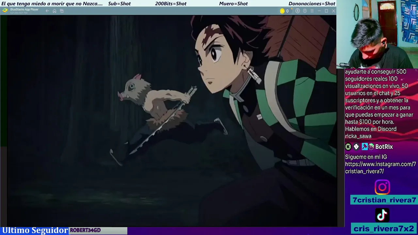This screenshot has width=418, height=235.
Task: Open BlueStacks account profile icon
Action: pyautogui.click(x=297, y=11)
